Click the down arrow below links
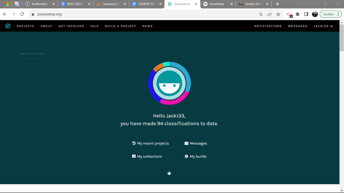 (x=169, y=173)
